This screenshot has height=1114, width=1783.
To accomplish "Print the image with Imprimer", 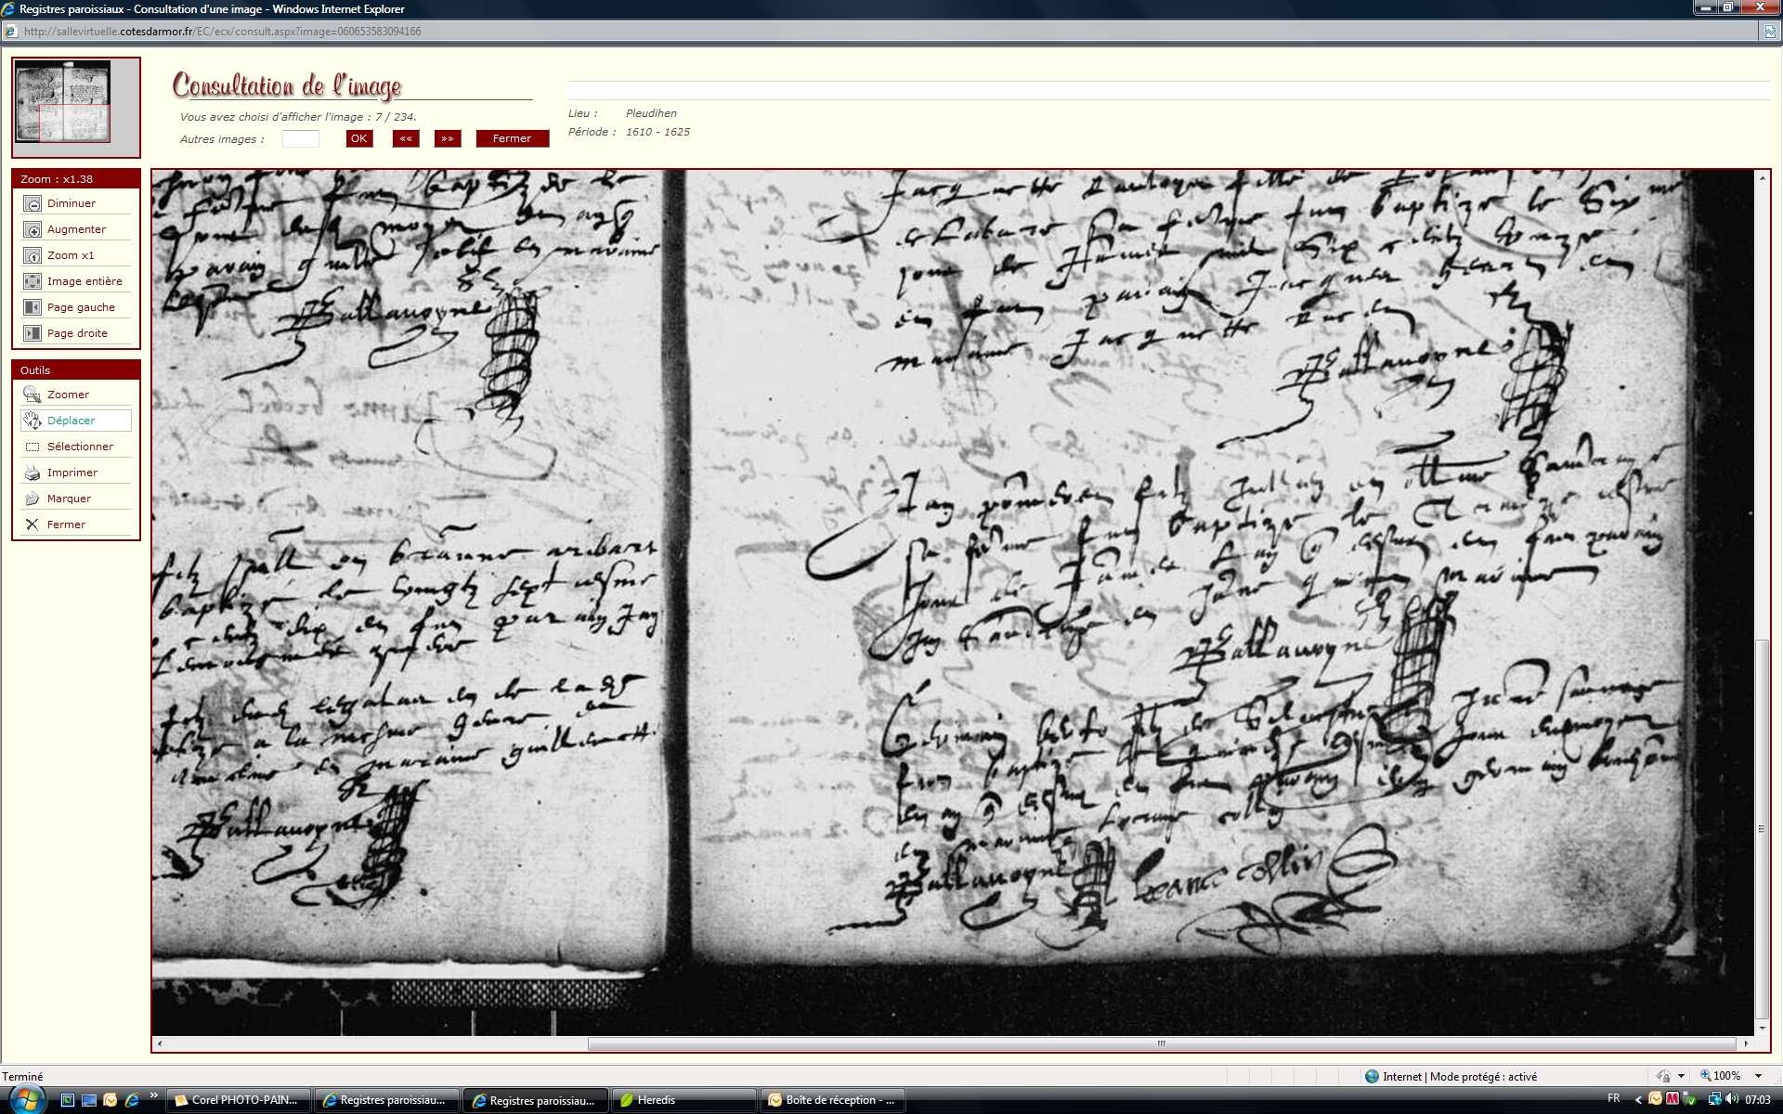I will point(33,473).
